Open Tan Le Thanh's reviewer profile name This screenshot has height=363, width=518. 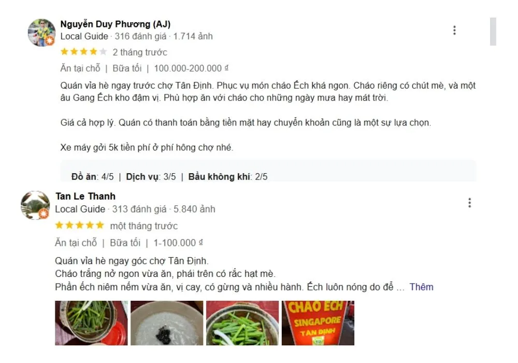click(x=86, y=196)
